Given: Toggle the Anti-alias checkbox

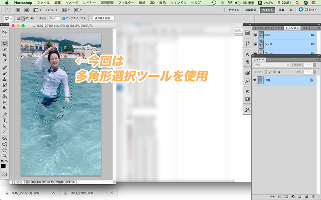Looking at the screenshot, I should tap(64, 18).
